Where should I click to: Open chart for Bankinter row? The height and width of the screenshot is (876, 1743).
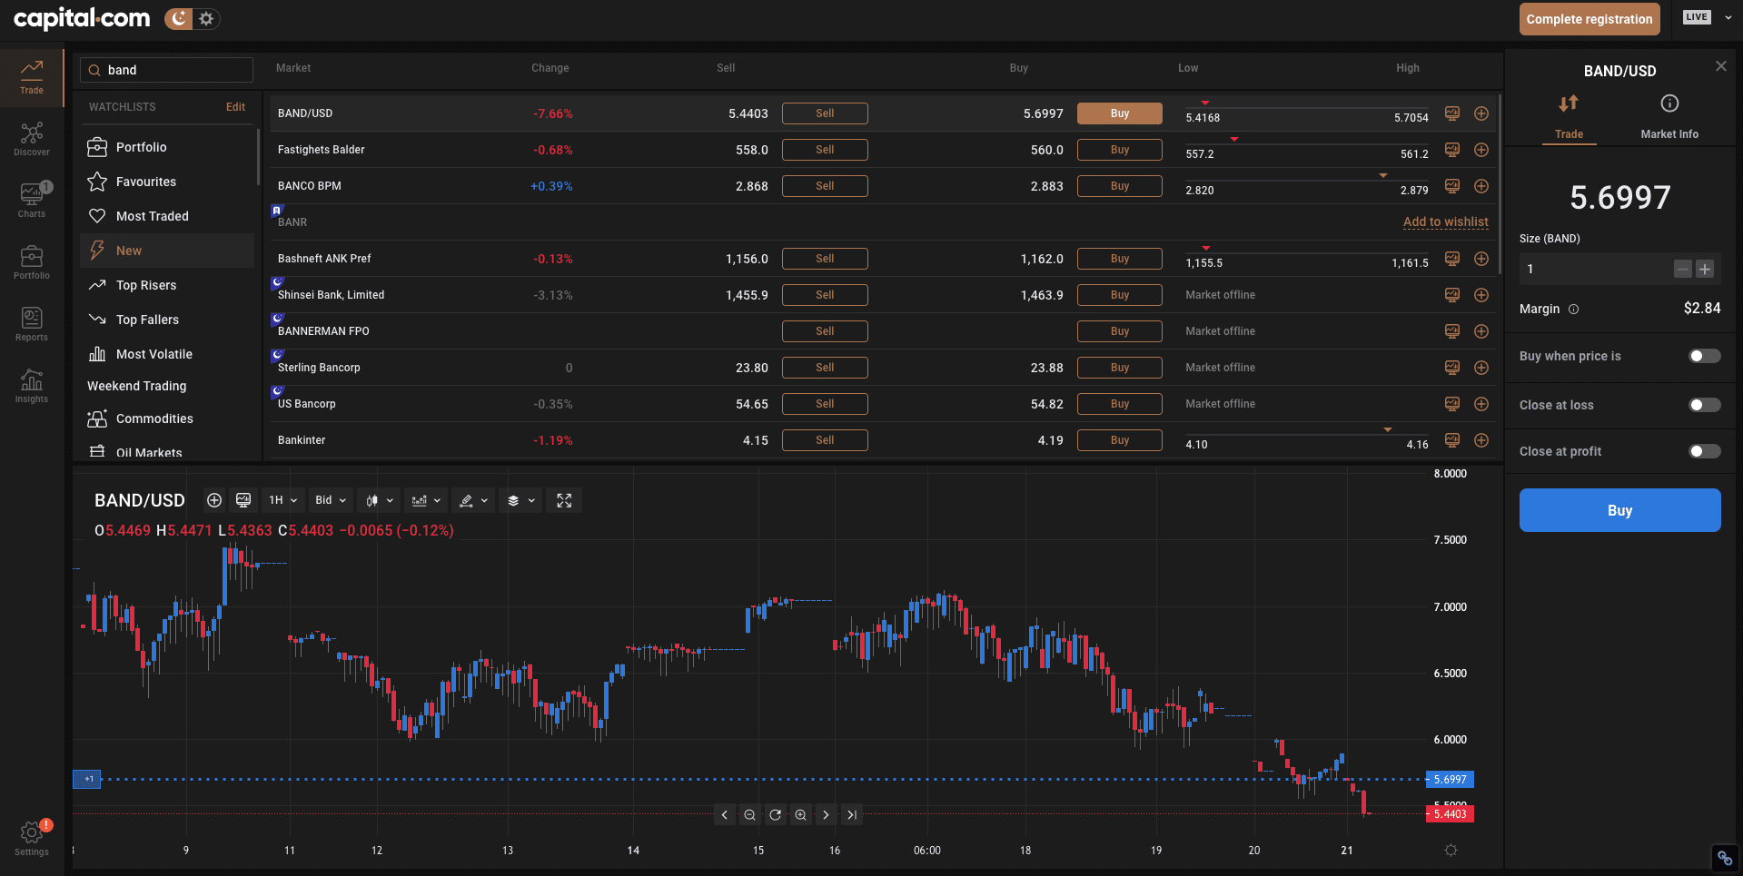point(1452,440)
